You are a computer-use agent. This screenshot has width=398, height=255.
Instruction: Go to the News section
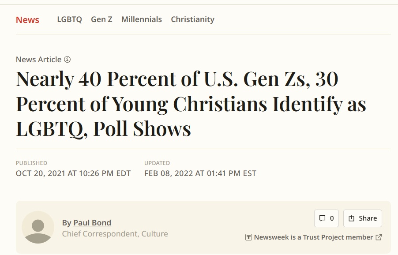27,20
